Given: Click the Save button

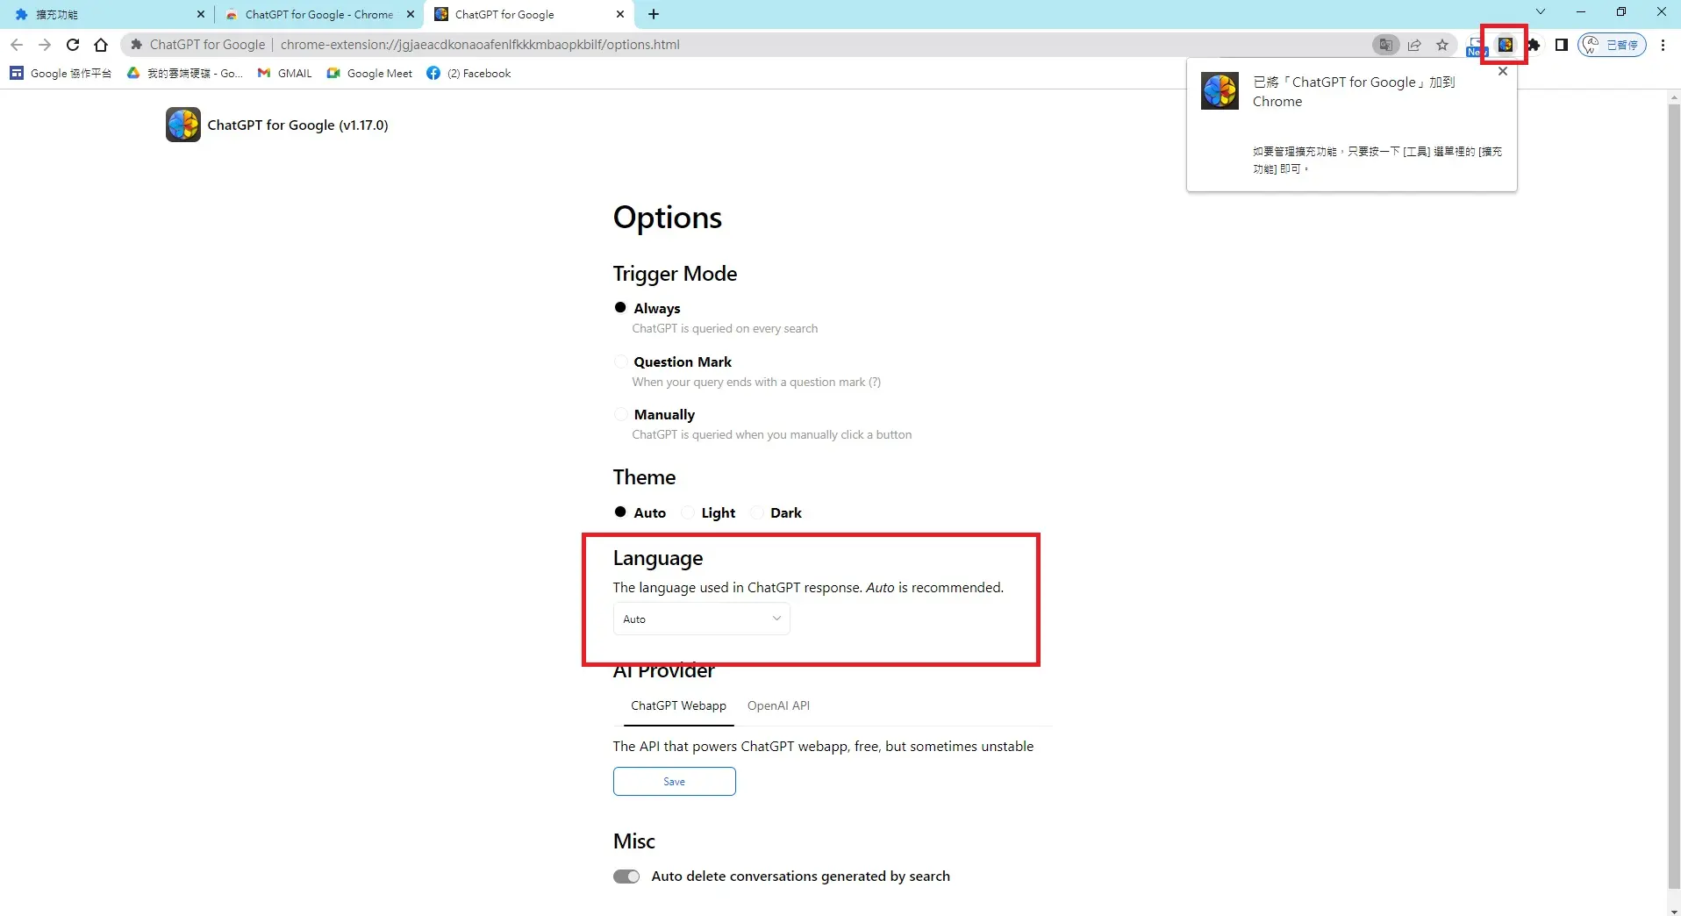Looking at the screenshot, I should pos(674,781).
